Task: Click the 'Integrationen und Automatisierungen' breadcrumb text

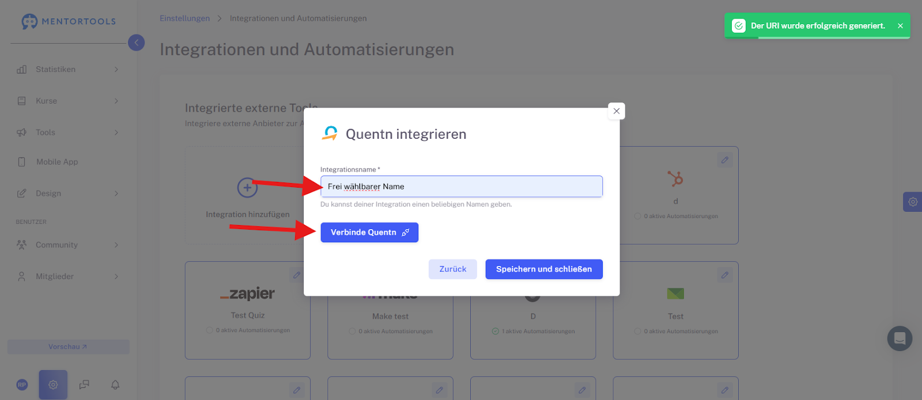Action: coord(298,18)
